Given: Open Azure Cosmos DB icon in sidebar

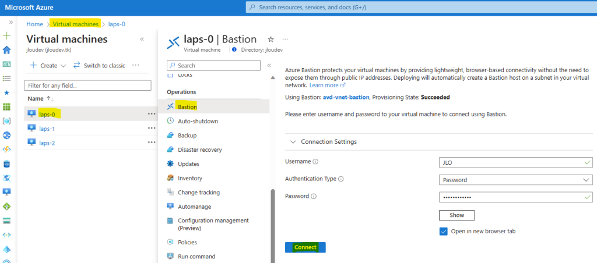Looking at the screenshot, I should [x=7, y=178].
